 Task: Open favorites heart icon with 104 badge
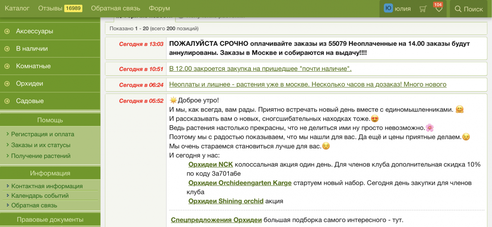[439, 9]
